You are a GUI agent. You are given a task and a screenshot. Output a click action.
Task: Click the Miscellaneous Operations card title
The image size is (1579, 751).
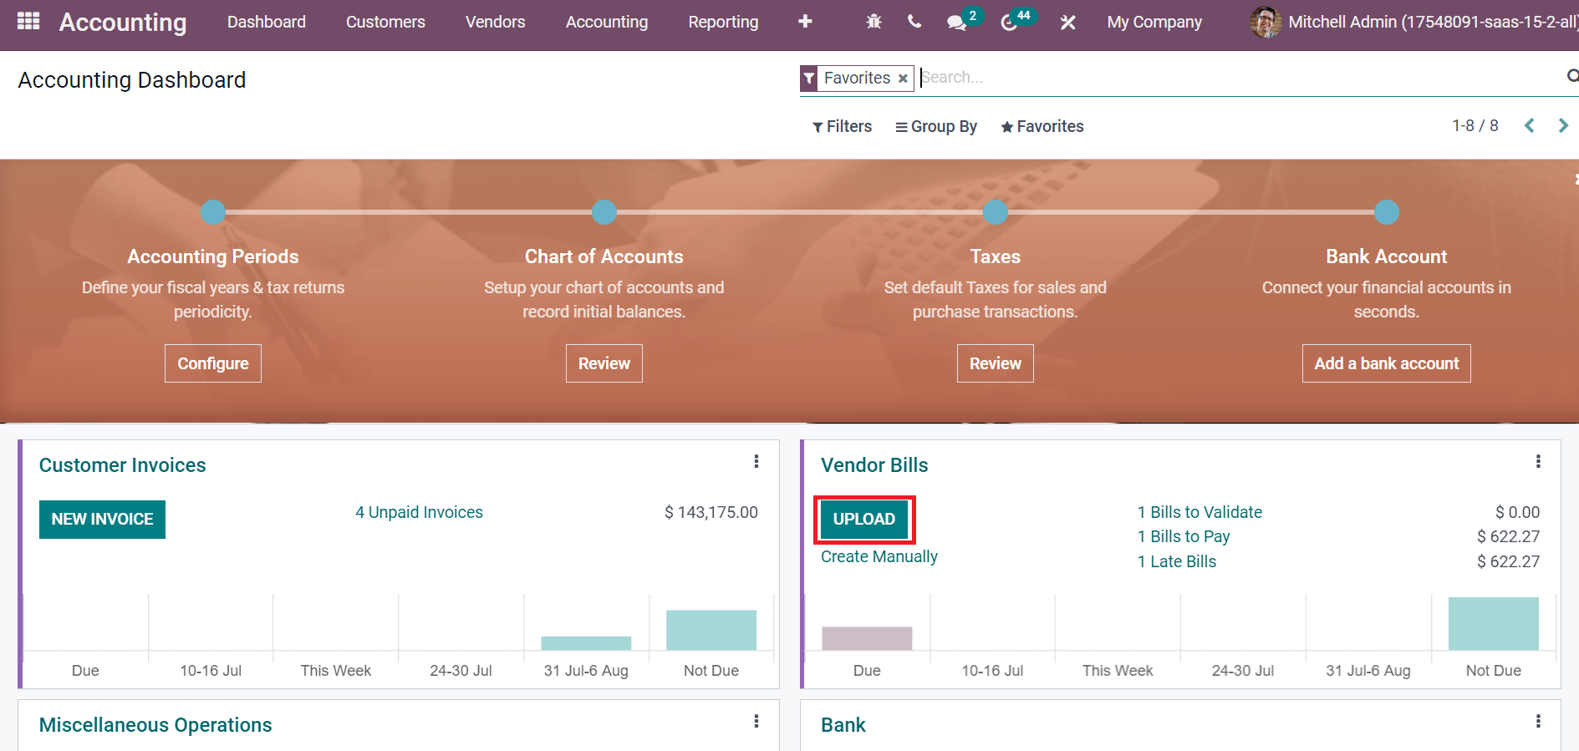[x=155, y=725]
